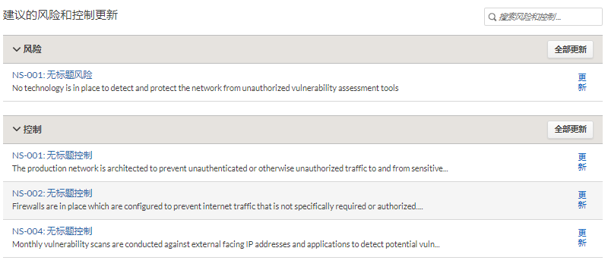608x273 pixels.
Task: Select the 'Monthly vulnerability scans' description
Action: pyautogui.click(x=226, y=244)
